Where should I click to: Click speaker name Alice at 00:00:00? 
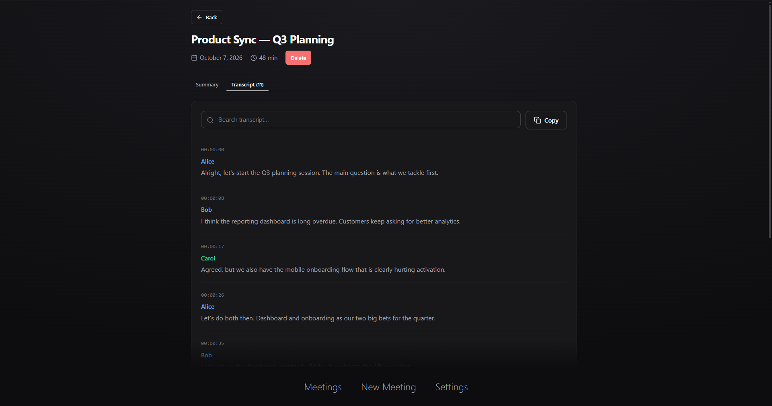(x=207, y=162)
